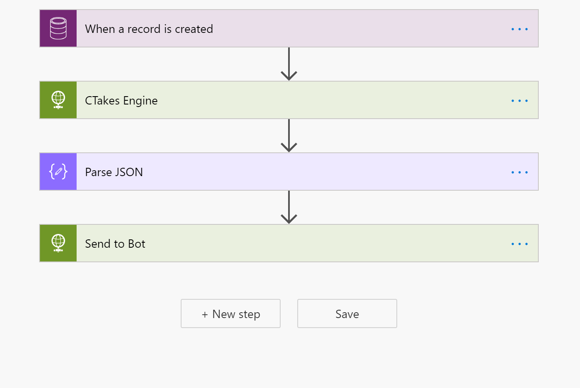Expand the CTakes Engine step title
This screenshot has width=580, height=388.
pyautogui.click(x=121, y=101)
